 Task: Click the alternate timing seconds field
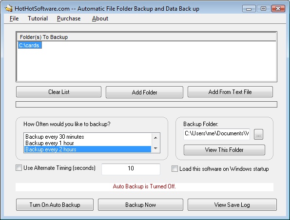click(x=131, y=169)
